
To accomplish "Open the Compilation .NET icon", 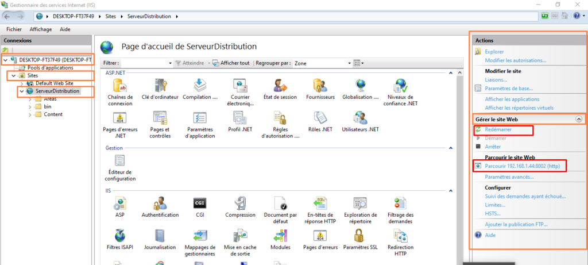I will tap(200, 86).
